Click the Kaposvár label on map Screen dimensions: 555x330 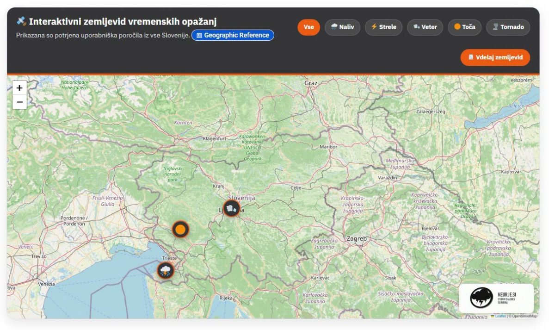(x=511, y=172)
